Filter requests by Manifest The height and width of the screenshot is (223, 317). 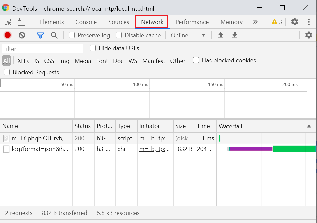pyautogui.click(x=154, y=61)
